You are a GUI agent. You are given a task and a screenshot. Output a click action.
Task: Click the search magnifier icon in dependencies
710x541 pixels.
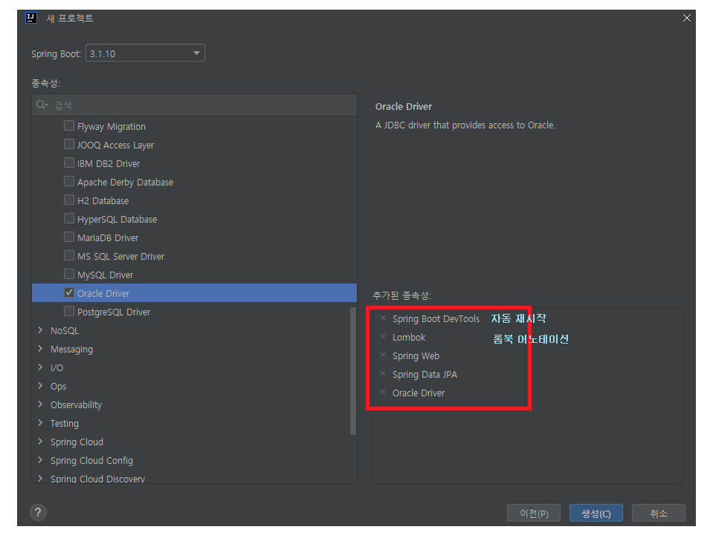42,105
